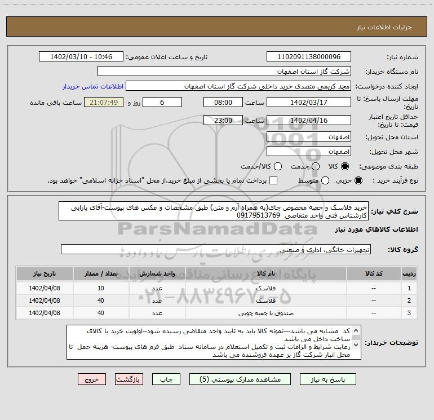This screenshot has width=434, height=420.
Task: Click the خروج exit button
Action: (x=92, y=379)
